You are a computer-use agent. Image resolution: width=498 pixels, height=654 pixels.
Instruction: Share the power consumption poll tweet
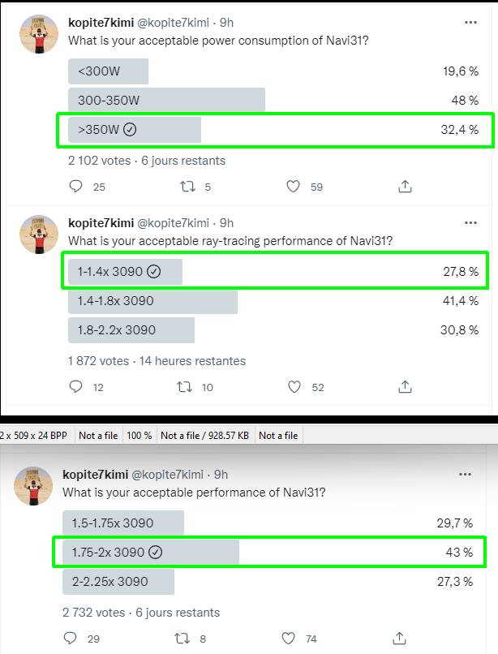405,187
